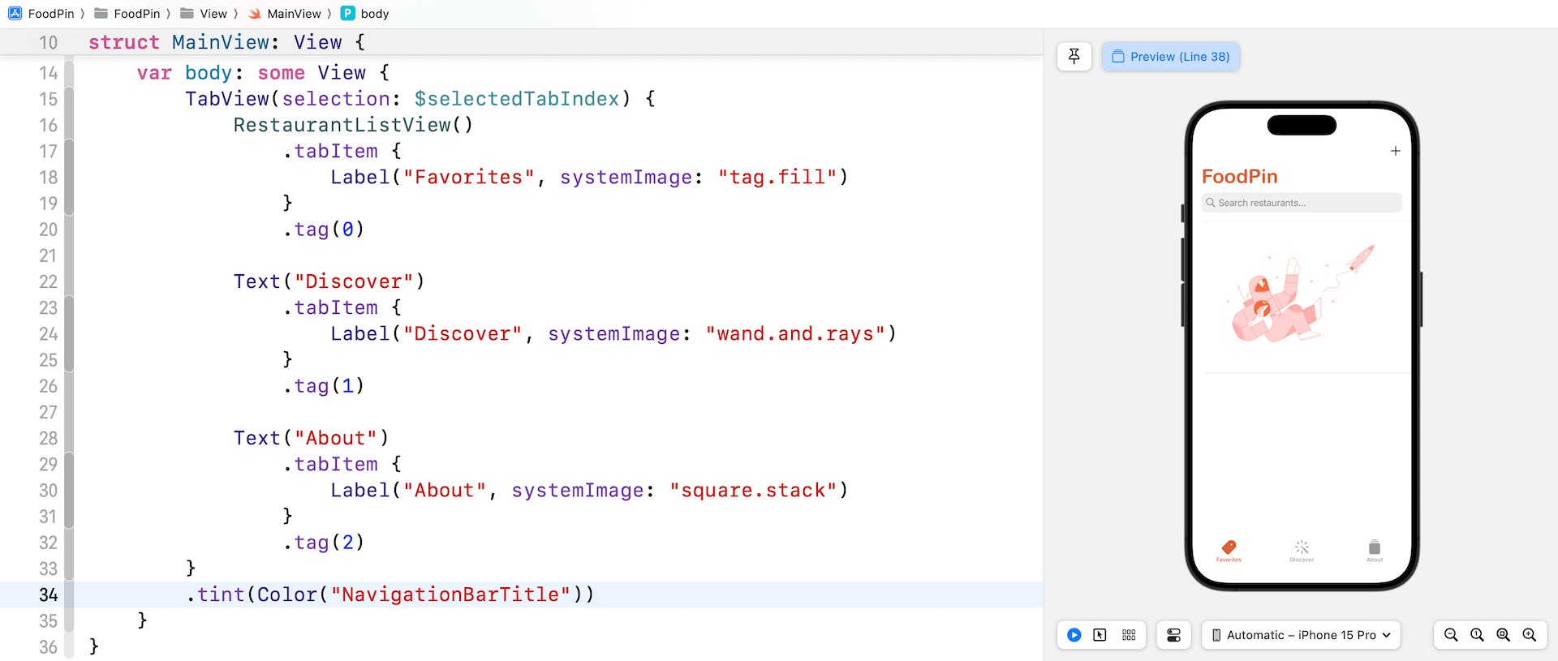Open the body symbol breadcrumb menu

click(374, 14)
